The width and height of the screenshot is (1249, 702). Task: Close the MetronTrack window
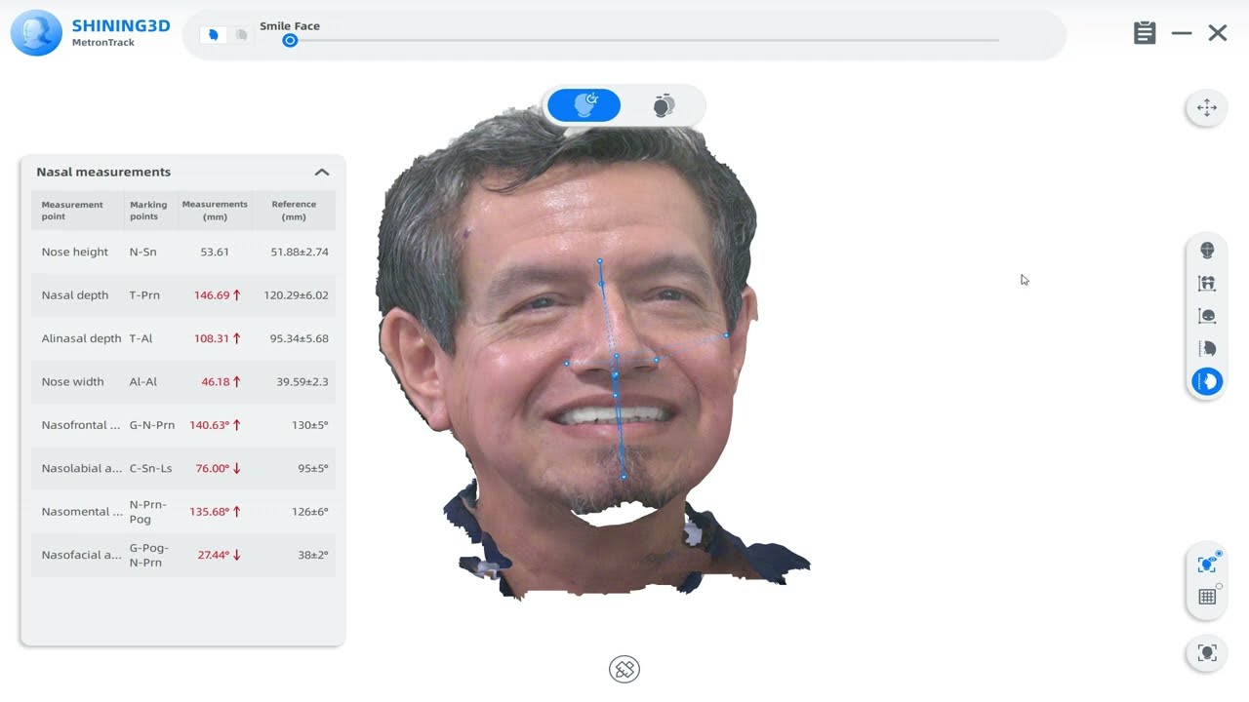1218,33
